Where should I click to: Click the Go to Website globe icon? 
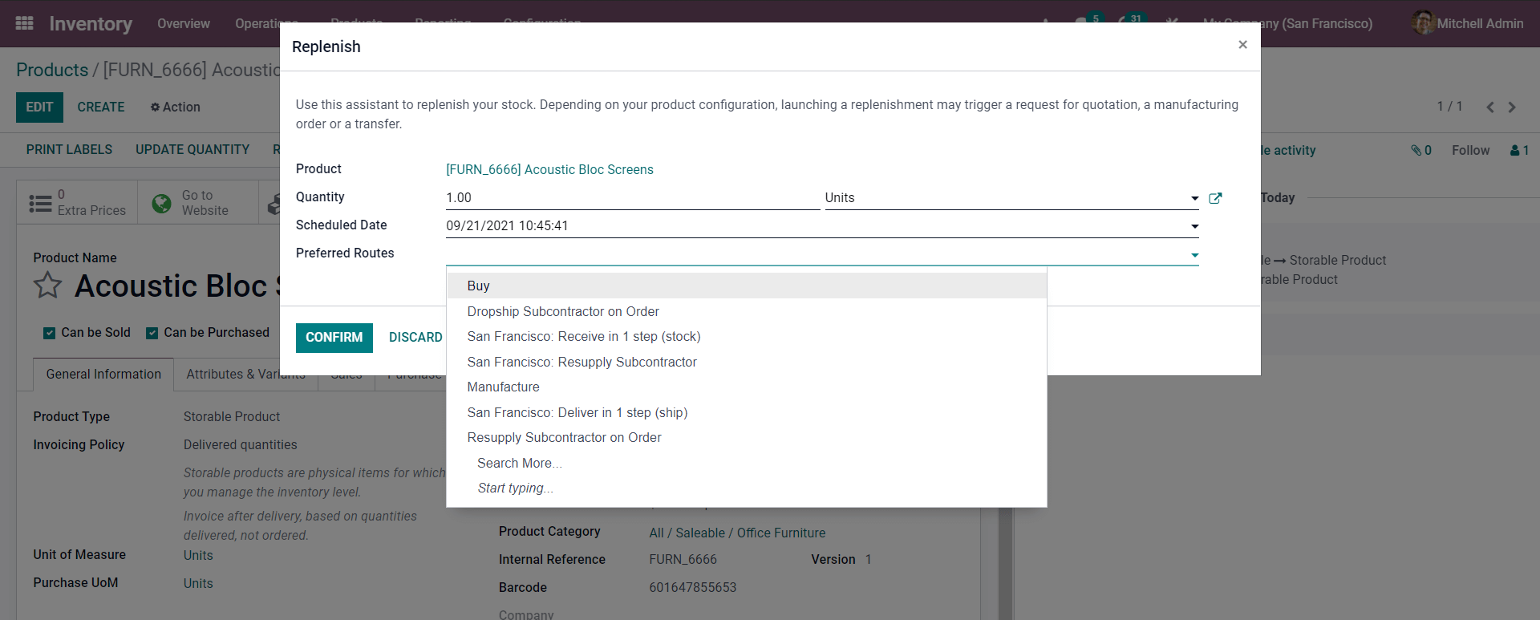pos(161,203)
